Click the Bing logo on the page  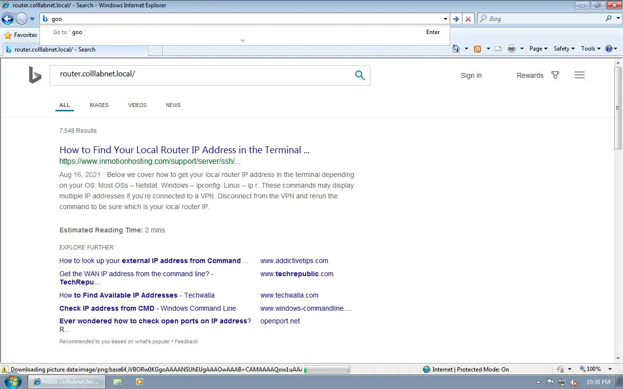point(35,75)
